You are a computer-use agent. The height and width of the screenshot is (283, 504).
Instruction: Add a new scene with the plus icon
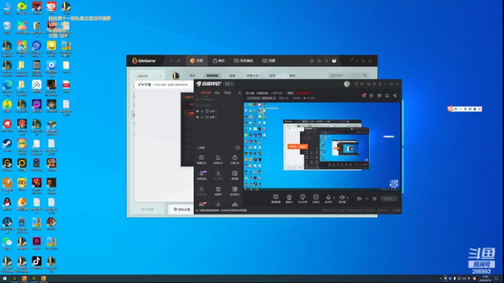239,92
